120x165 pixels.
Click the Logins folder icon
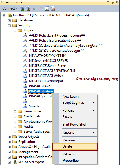[x=20, y=30]
